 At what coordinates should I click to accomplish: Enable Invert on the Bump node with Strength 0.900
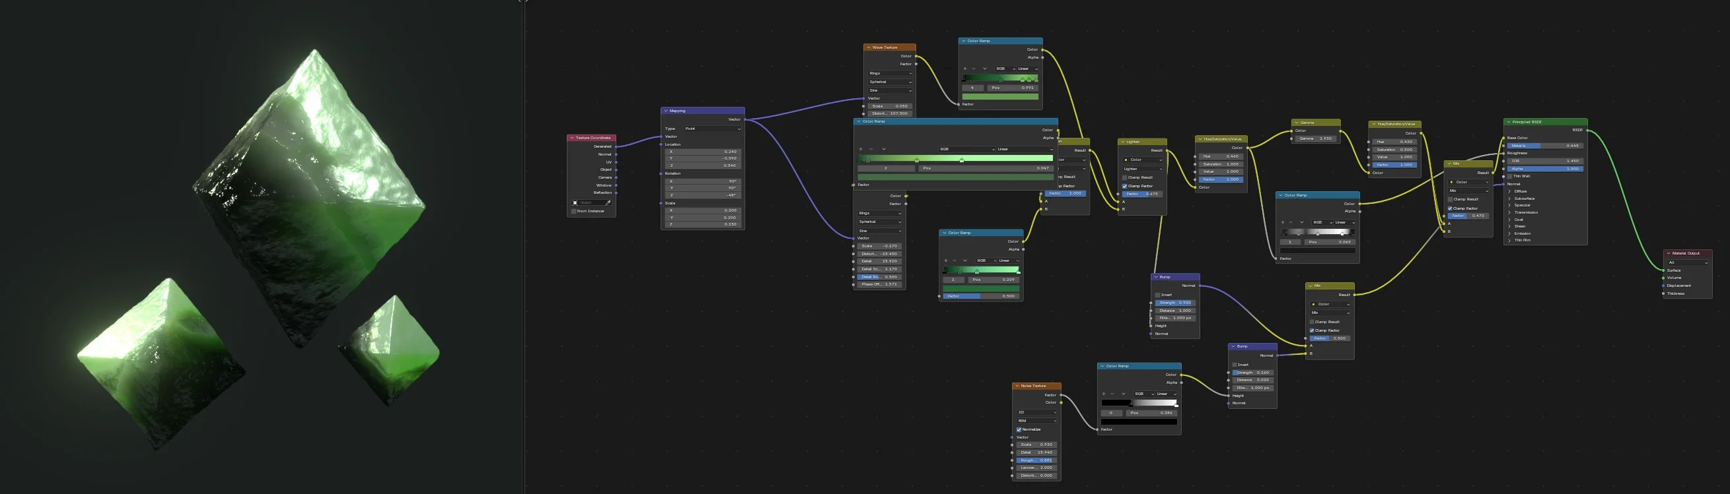coord(1158,295)
